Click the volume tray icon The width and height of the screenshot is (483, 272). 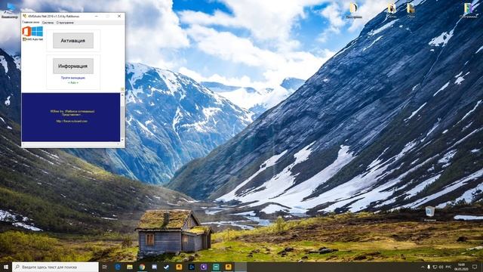pyautogui.click(x=441, y=267)
